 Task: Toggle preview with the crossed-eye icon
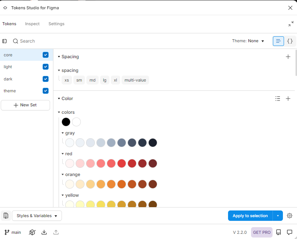coord(32,232)
